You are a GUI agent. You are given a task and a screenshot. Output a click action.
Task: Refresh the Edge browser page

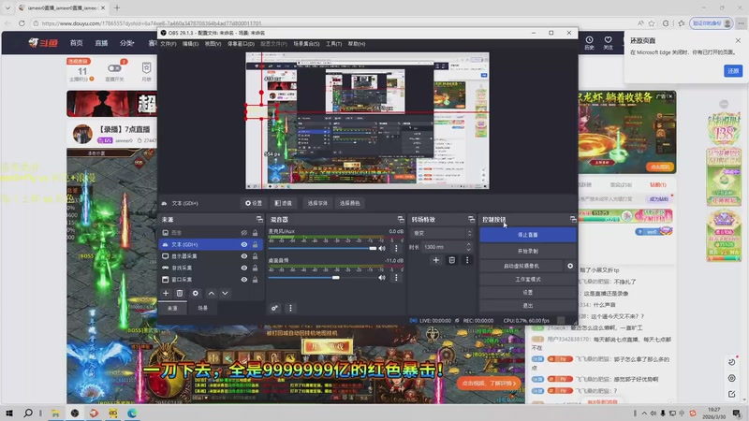tap(22, 22)
